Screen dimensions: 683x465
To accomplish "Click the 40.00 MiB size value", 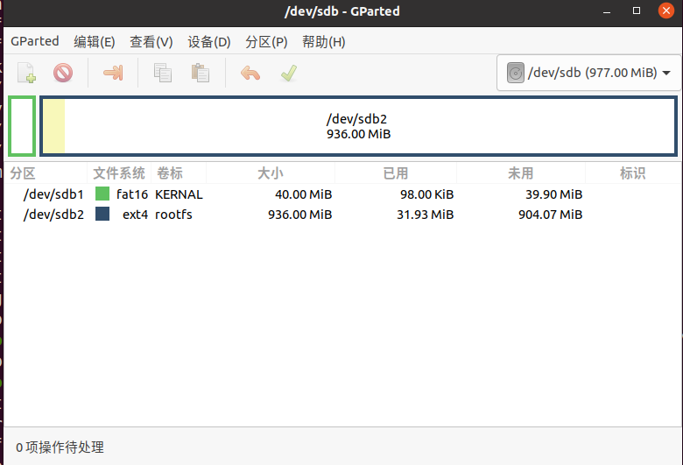I will pos(303,194).
